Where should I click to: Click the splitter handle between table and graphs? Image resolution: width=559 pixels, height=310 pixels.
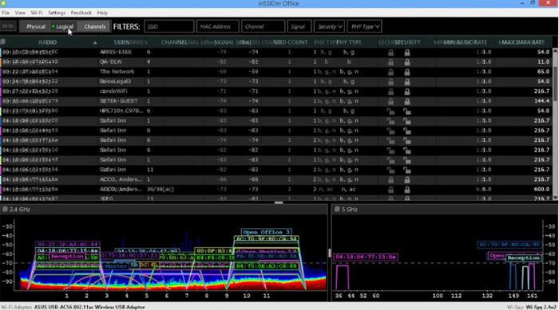click(279, 202)
